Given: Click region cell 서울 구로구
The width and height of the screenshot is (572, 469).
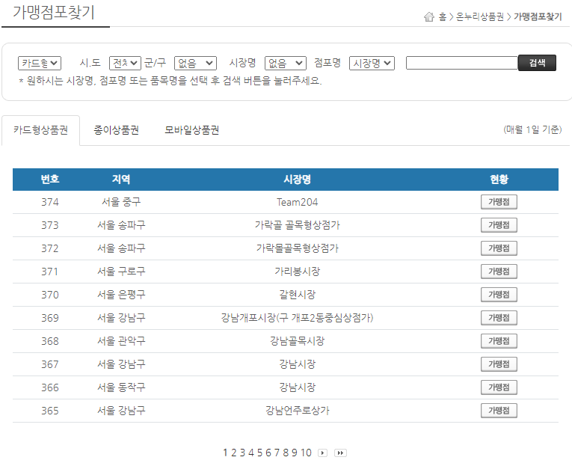Looking at the screenshot, I should click(121, 272).
